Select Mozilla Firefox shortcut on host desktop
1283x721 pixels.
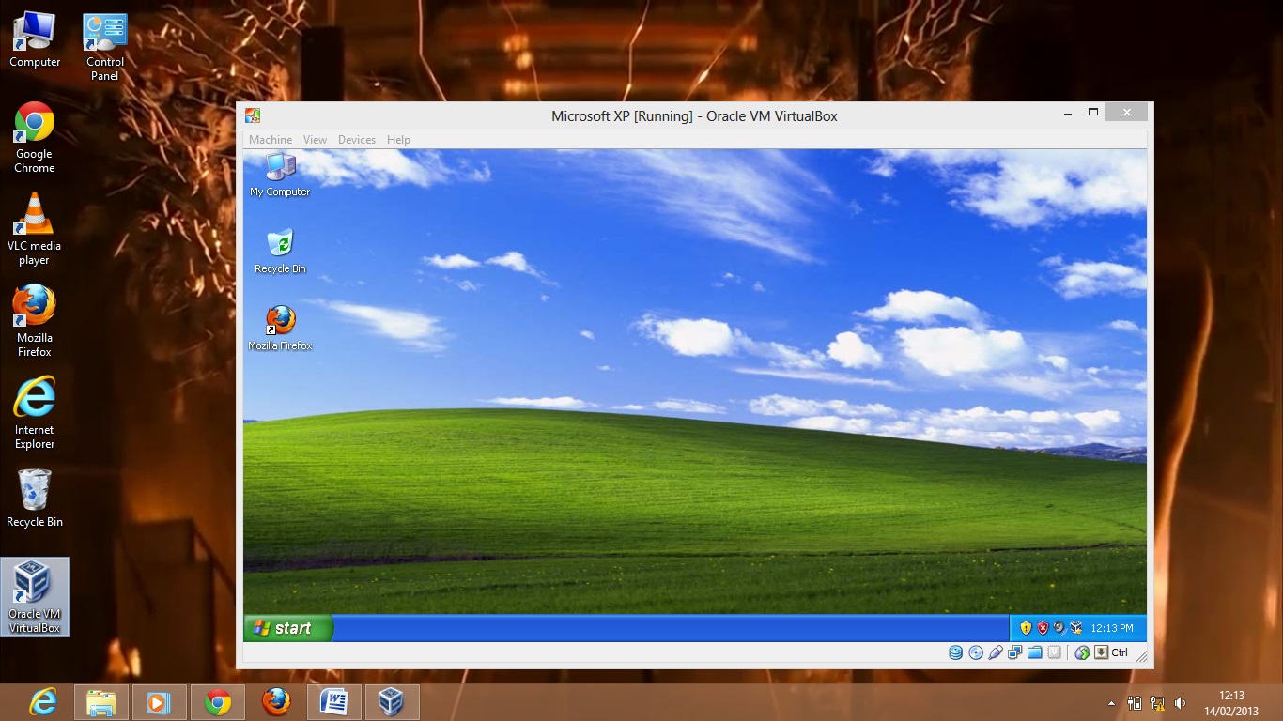(35, 322)
